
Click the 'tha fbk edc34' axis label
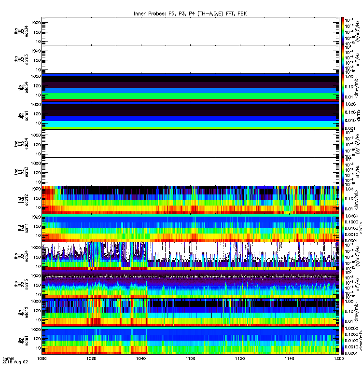[x=23, y=87]
